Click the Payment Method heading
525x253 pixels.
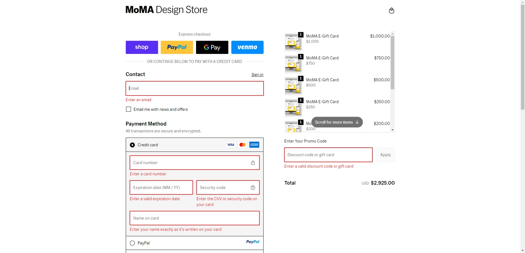pyautogui.click(x=146, y=124)
